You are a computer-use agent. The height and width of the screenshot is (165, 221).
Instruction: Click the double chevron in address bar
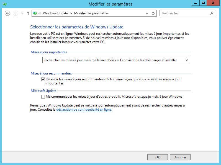[x=40, y=13]
